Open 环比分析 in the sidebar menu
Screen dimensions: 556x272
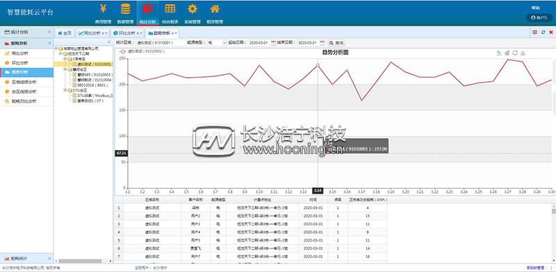[26, 62]
